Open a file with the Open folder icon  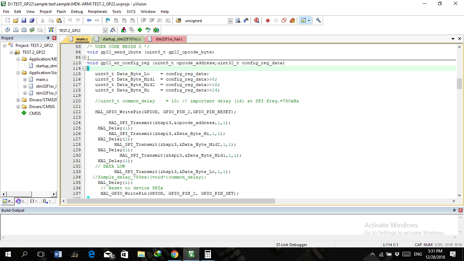click(16, 20)
